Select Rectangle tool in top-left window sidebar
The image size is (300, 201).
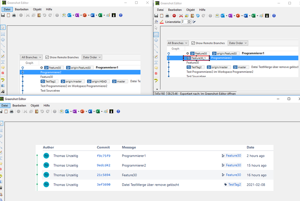click(3, 34)
